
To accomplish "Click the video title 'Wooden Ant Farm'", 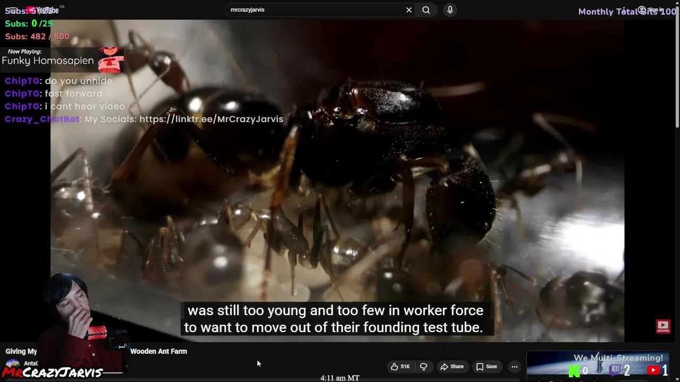I will click(158, 351).
